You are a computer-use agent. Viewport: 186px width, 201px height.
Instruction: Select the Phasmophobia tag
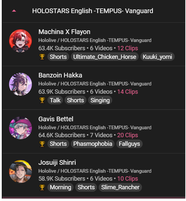[93, 144]
